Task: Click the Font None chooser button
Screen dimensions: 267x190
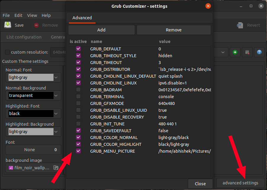Action: pos(33,150)
